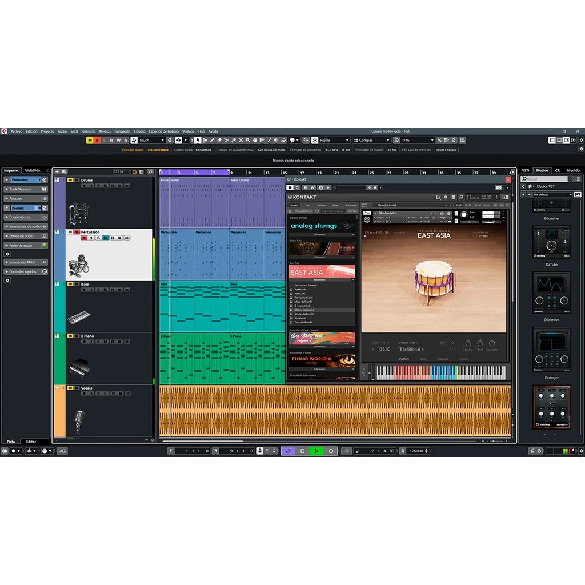This screenshot has width=585, height=585.
Task: Click edit channel settings beside Percussion in Inspector
Action: pos(45,179)
